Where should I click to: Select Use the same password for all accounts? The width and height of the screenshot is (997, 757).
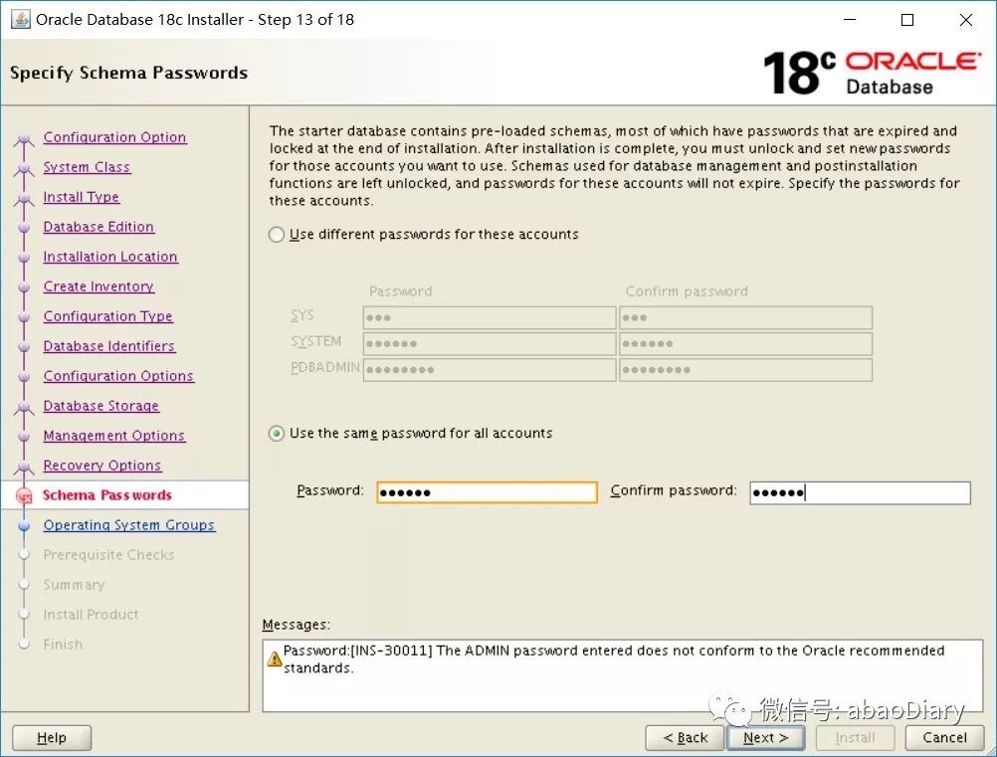276,434
